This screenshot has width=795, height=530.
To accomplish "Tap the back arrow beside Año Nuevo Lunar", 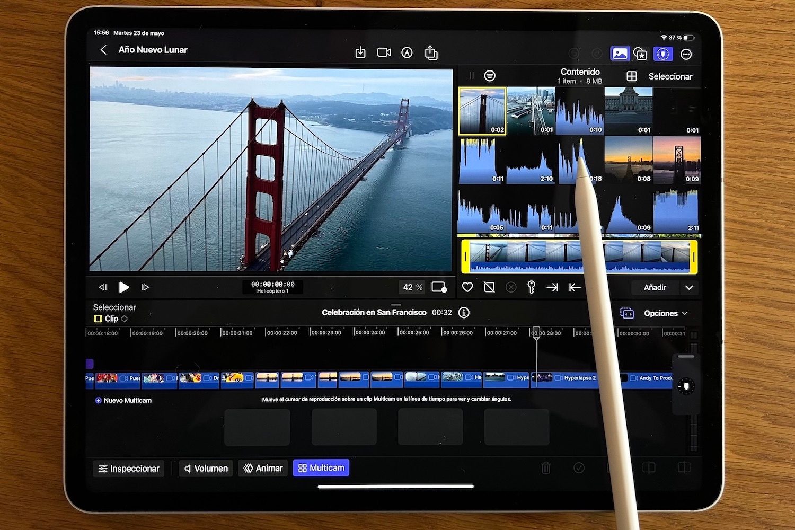I will (104, 50).
